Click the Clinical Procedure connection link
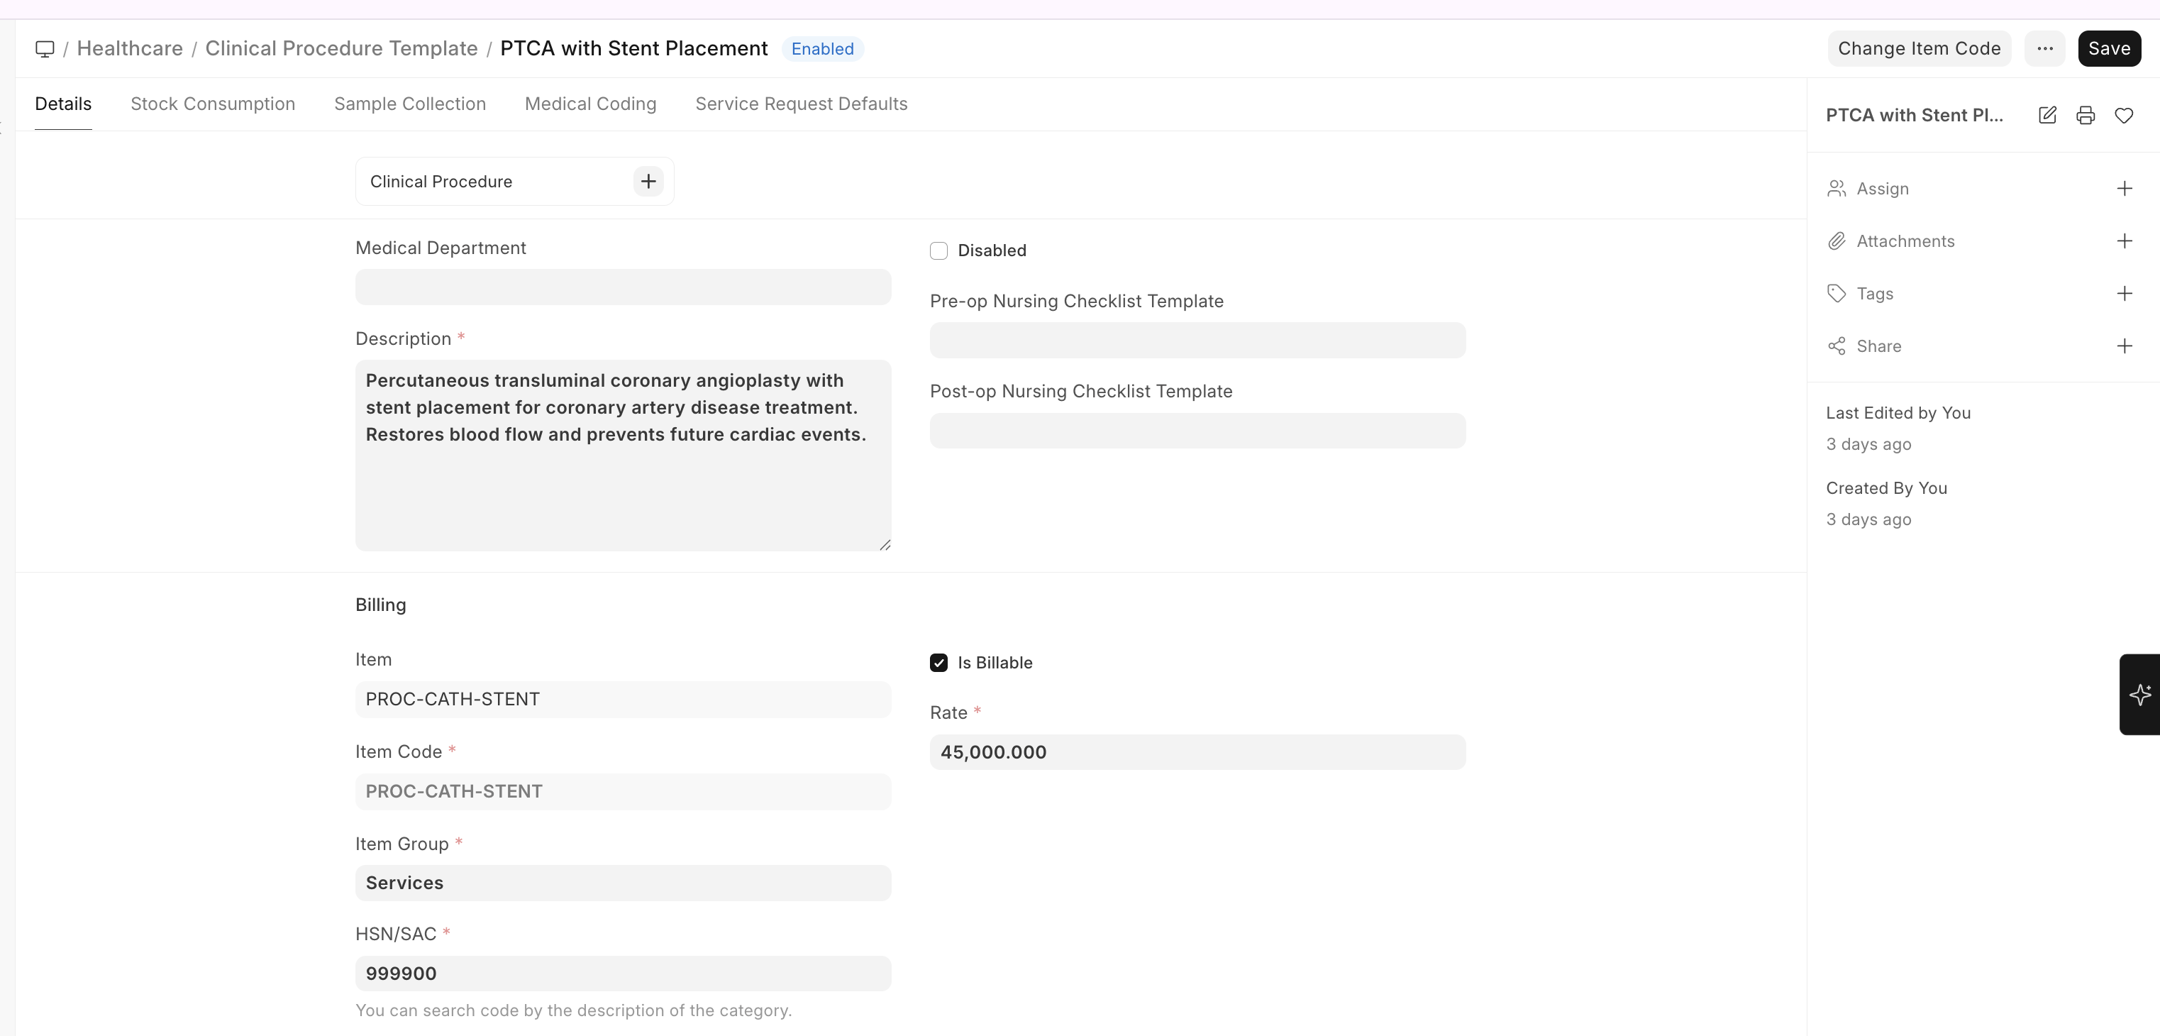Screen dimensions: 2160x1036 [x=441, y=182]
